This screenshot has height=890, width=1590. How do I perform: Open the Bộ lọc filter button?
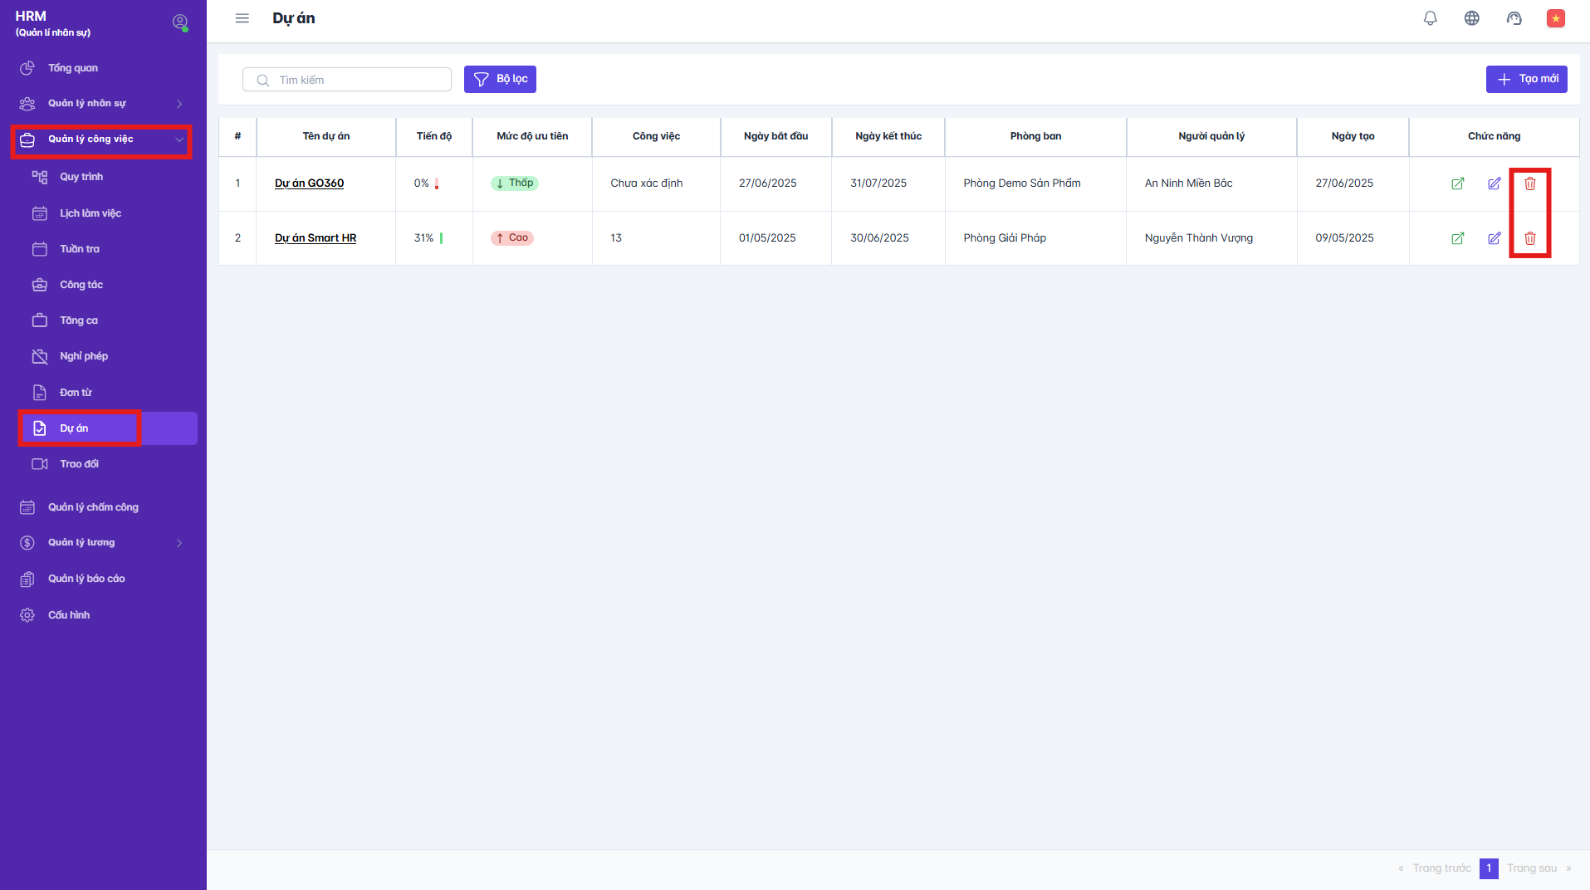tap(500, 79)
